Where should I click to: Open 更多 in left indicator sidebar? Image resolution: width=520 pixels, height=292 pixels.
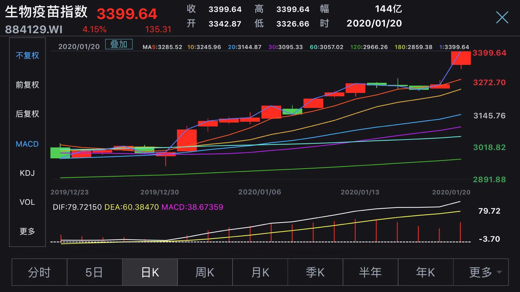(27, 231)
